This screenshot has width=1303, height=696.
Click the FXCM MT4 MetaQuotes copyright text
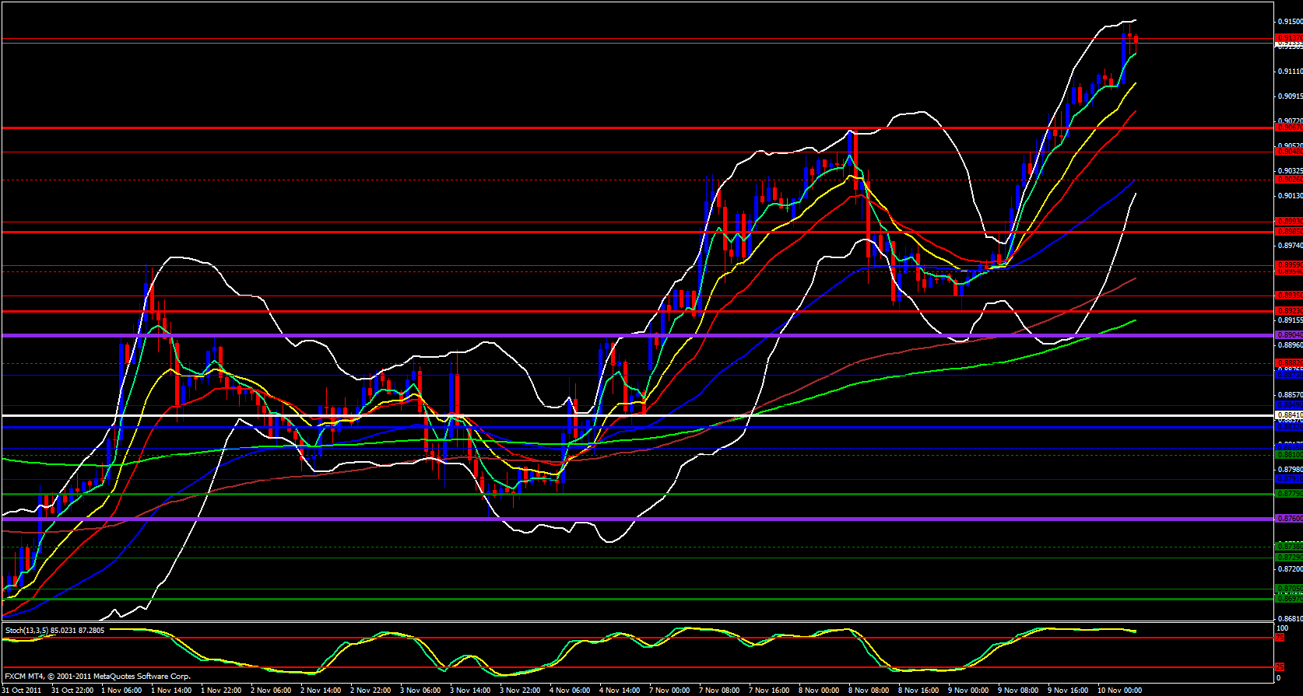[x=97, y=676]
